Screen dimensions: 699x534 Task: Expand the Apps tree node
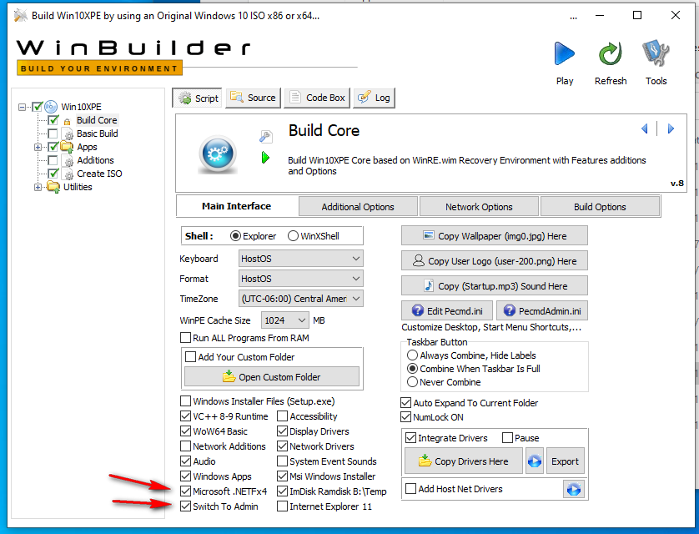pos(38,147)
